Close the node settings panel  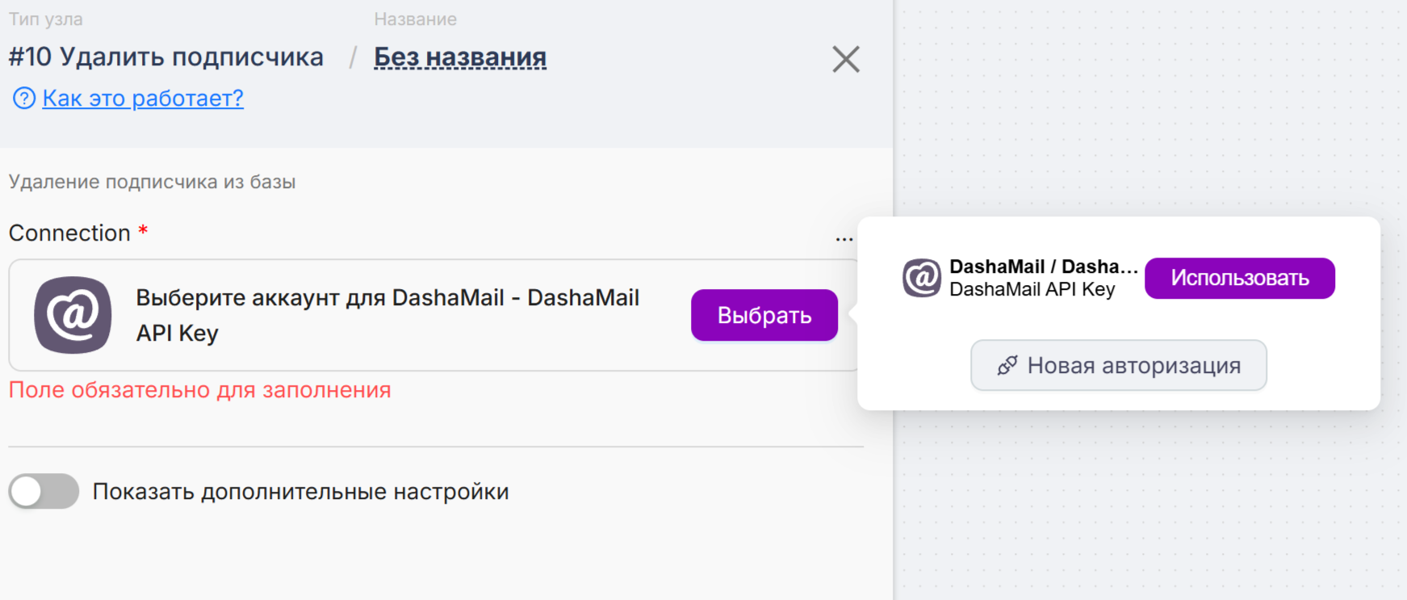(x=845, y=59)
